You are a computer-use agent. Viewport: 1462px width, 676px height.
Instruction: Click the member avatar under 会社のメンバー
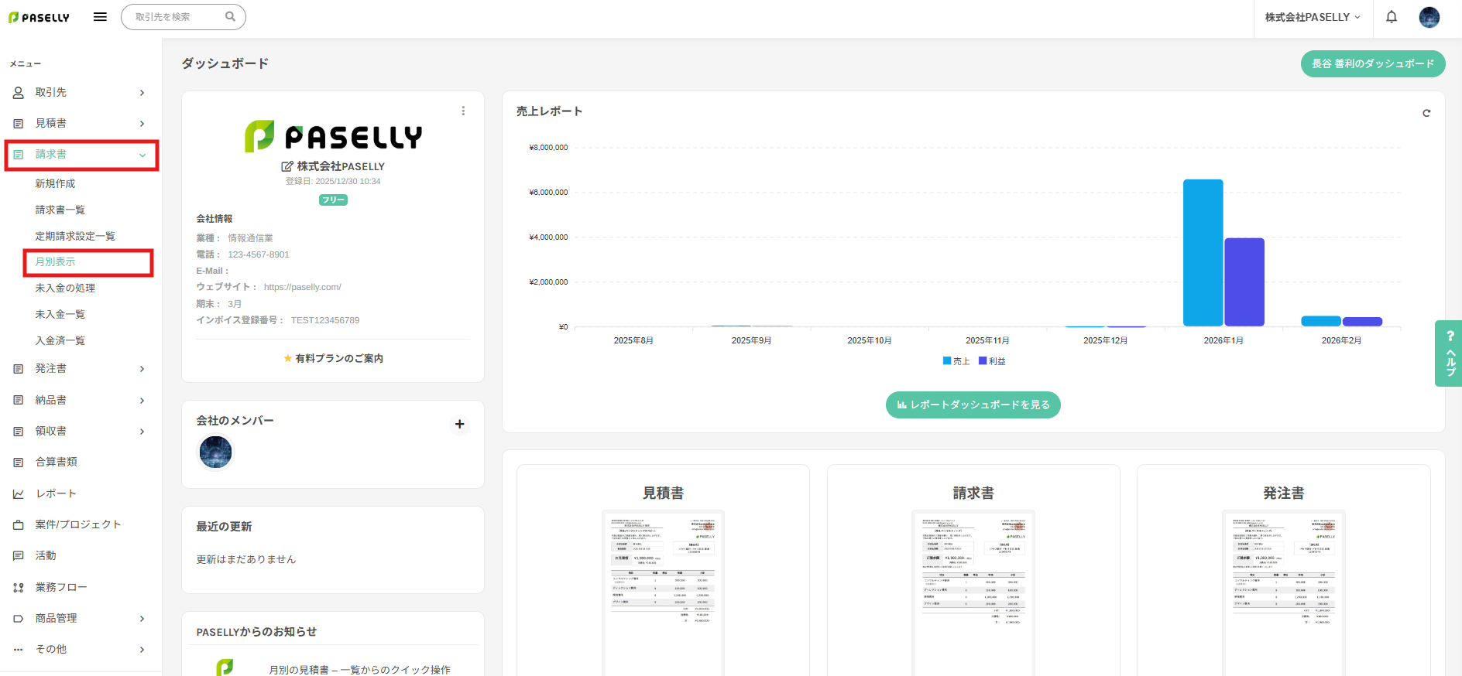(215, 452)
